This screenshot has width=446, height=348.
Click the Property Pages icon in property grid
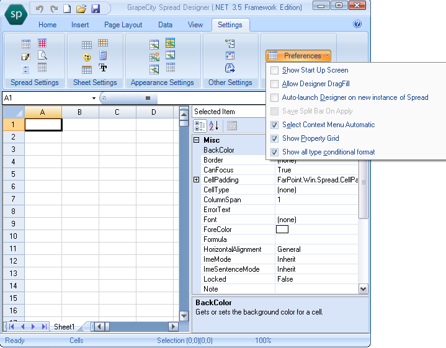coord(232,126)
